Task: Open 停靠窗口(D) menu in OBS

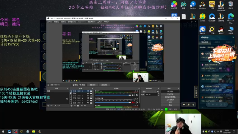Action: 72,22
